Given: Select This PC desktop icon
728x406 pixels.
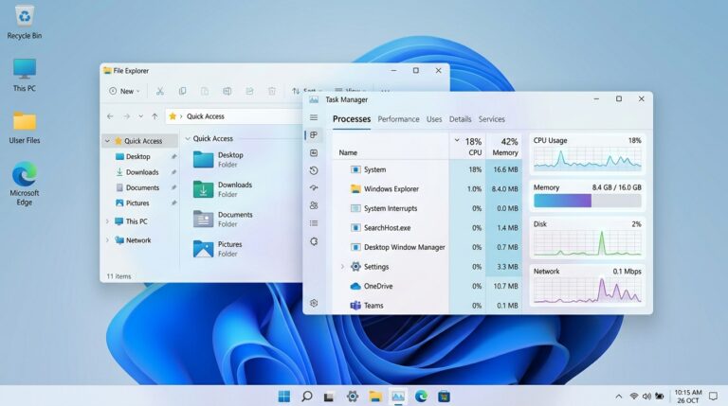Looking at the screenshot, I should tap(24, 75).
